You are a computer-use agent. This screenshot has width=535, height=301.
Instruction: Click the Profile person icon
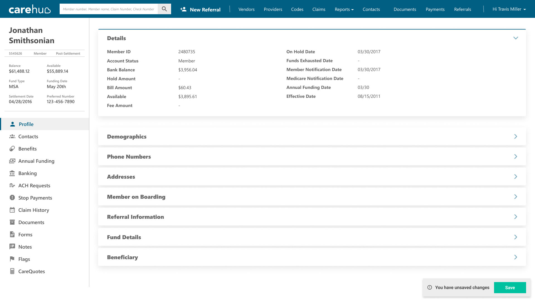click(13, 124)
